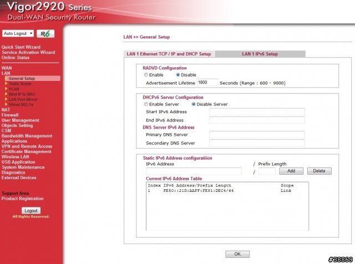Screen dimensions: 355x264
Task: Click Secondary DNS Server field
Action: tap(257, 143)
